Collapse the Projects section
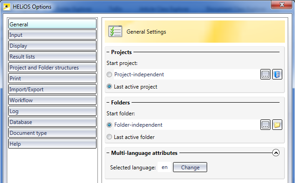This screenshot has width=295, height=183. tap(108, 52)
